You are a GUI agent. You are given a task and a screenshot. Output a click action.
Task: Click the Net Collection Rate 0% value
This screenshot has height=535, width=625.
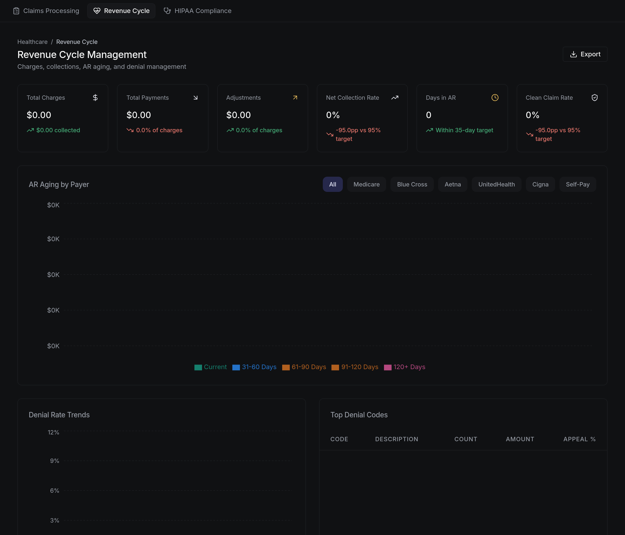point(333,115)
